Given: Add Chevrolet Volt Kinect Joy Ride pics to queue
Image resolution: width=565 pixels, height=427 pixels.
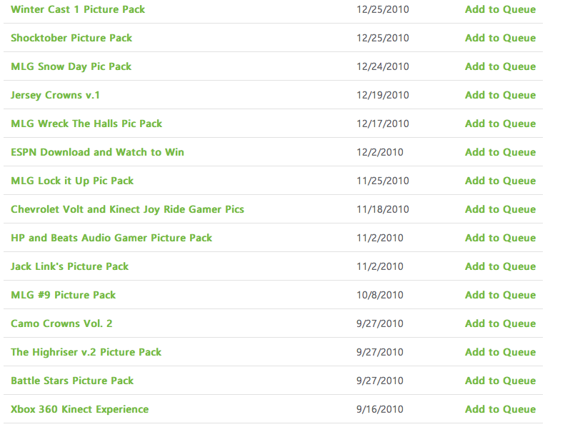Looking at the screenshot, I should click(500, 209).
